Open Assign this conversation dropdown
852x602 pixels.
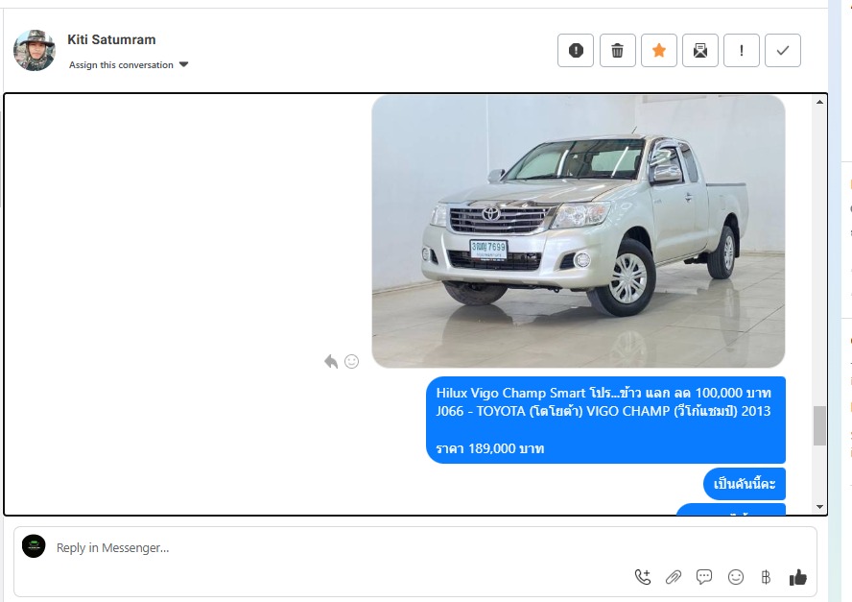click(x=129, y=64)
